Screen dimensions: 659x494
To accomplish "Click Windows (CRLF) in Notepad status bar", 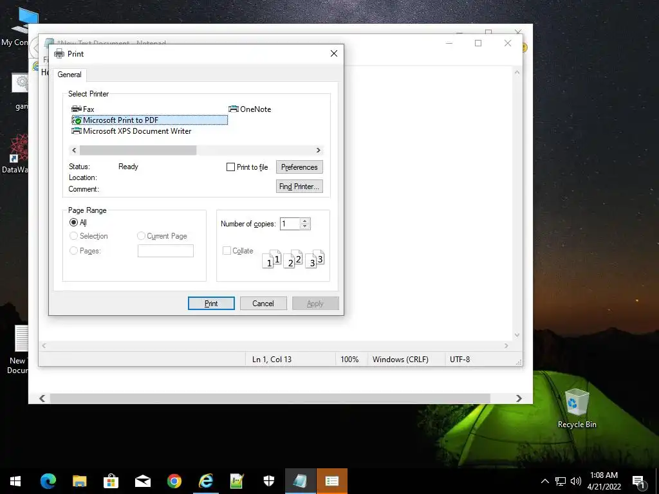I will [400, 360].
